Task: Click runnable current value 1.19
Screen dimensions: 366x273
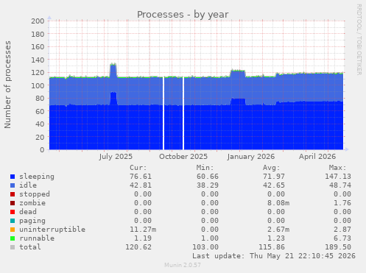Action: [143, 238]
